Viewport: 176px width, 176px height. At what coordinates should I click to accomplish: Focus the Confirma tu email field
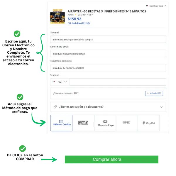point(108,54)
